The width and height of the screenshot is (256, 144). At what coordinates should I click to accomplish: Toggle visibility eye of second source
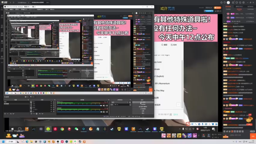pos(51,104)
